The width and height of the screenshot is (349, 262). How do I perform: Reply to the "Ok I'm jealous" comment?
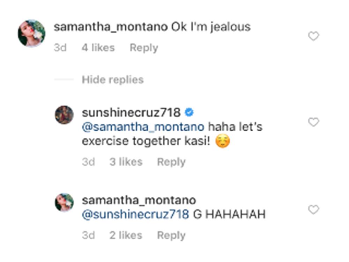tap(144, 48)
